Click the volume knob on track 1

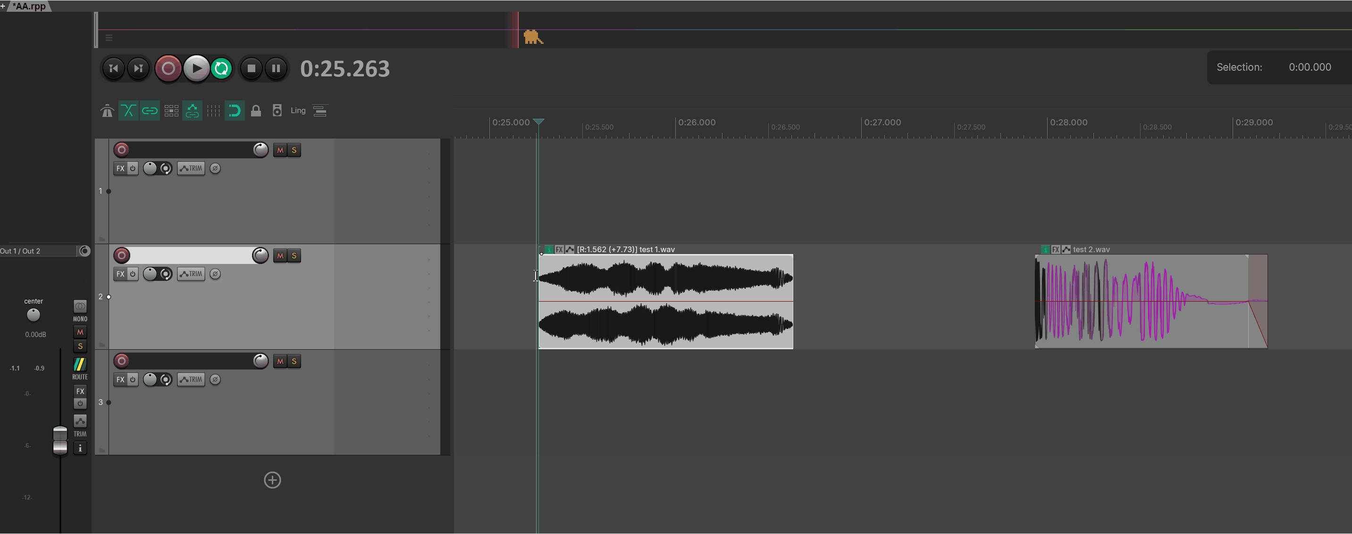point(260,150)
